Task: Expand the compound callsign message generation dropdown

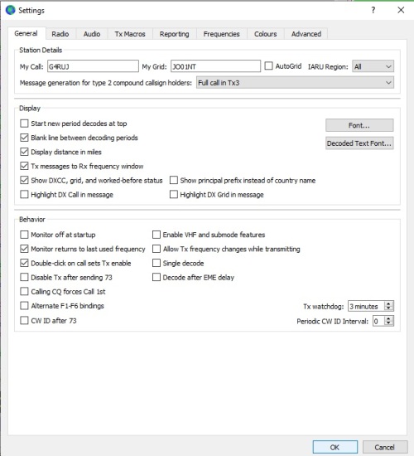Action: click(295, 83)
